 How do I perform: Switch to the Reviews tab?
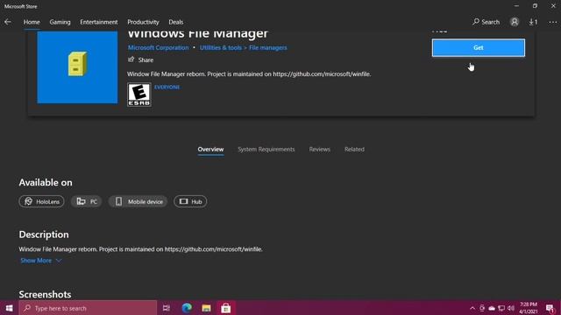[x=319, y=150]
